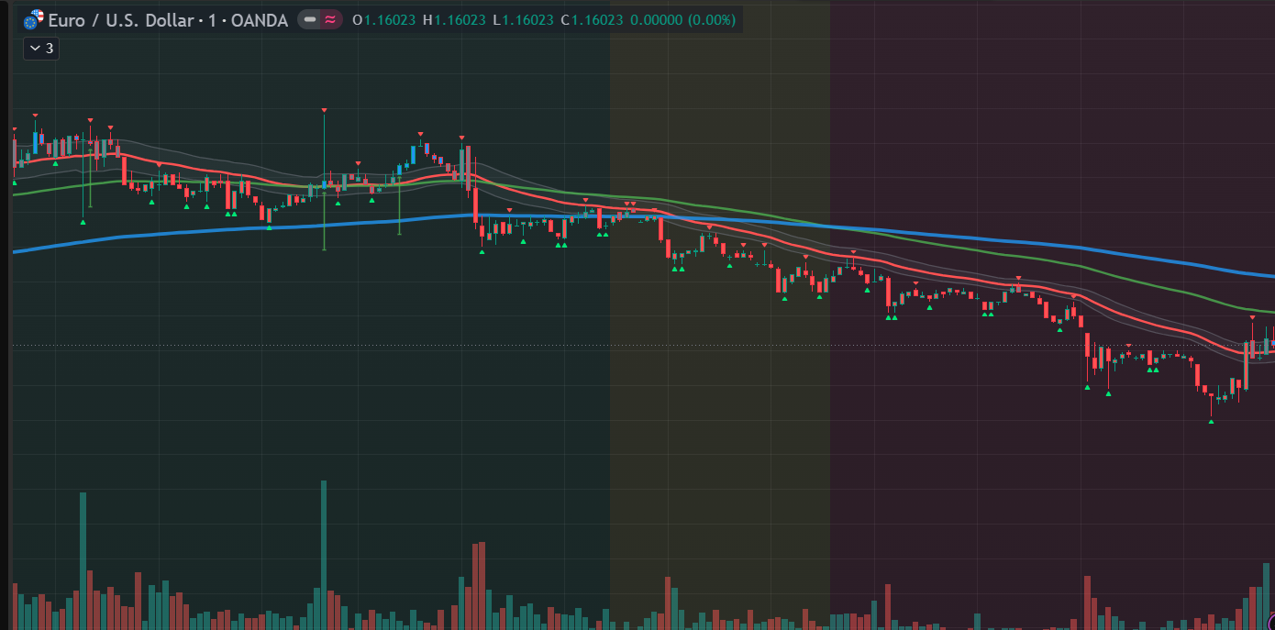Click the low value L1.16023

click(x=524, y=19)
